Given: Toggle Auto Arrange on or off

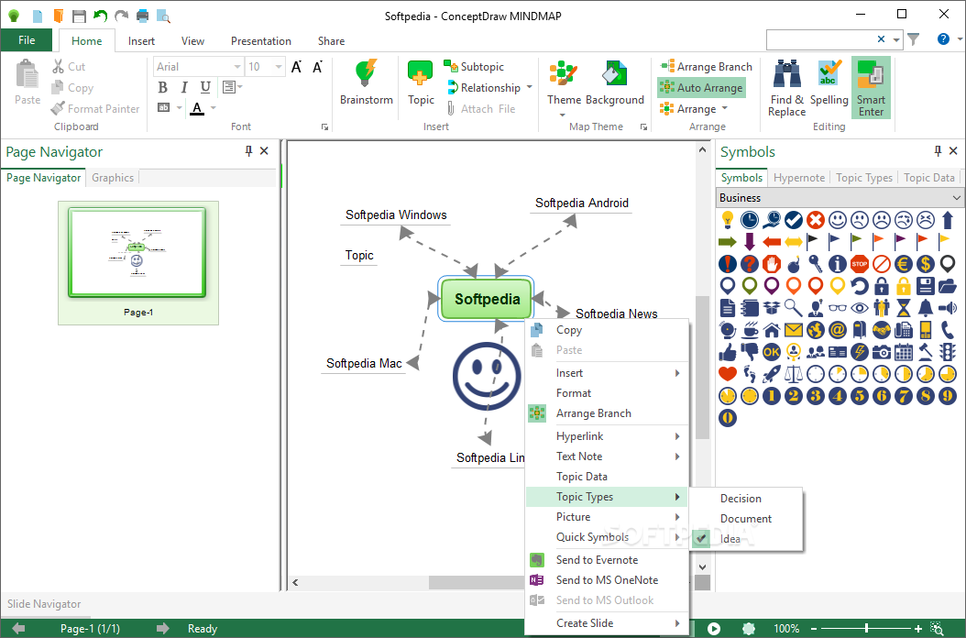Looking at the screenshot, I should click(702, 87).
